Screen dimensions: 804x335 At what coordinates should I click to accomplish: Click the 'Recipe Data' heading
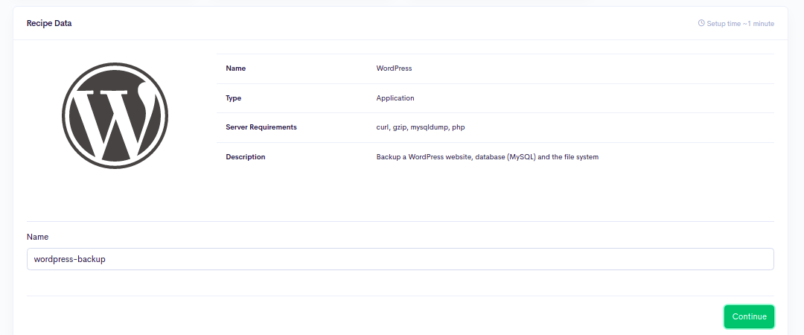(x=49, y=23)
